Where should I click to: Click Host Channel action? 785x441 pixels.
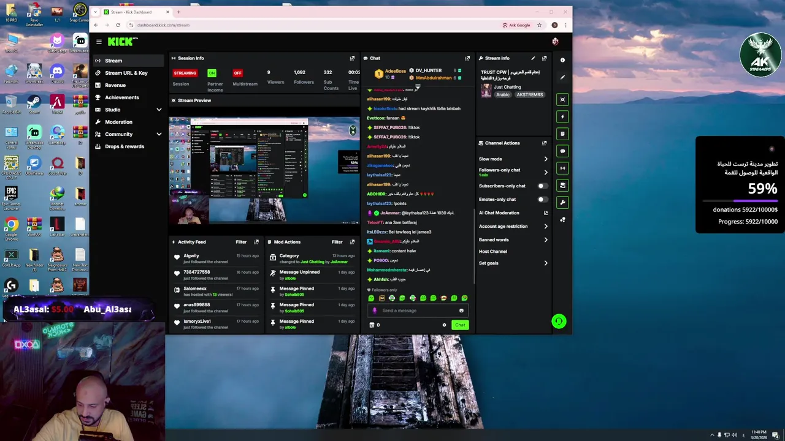(493, 251)
